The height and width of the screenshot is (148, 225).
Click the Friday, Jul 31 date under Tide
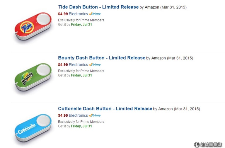(81, 25)
